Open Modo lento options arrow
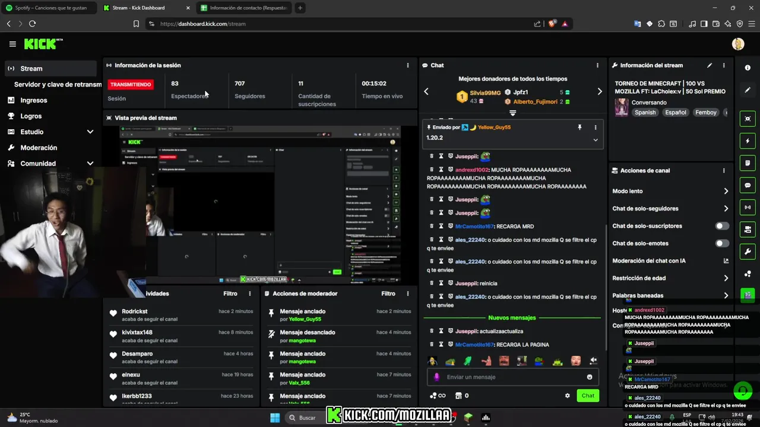Screen dimensions: 760x427 point(726,191)
